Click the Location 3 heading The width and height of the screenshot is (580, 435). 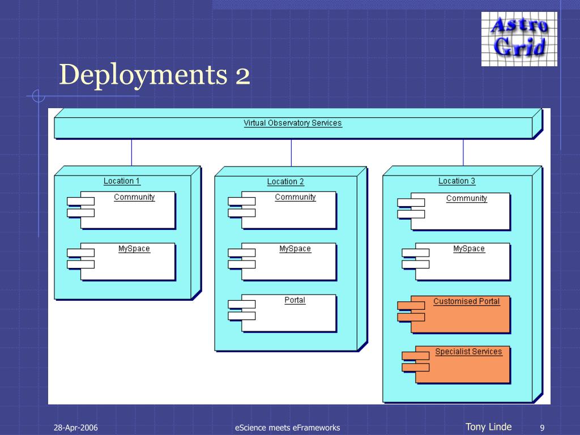(x=457, y=181)
